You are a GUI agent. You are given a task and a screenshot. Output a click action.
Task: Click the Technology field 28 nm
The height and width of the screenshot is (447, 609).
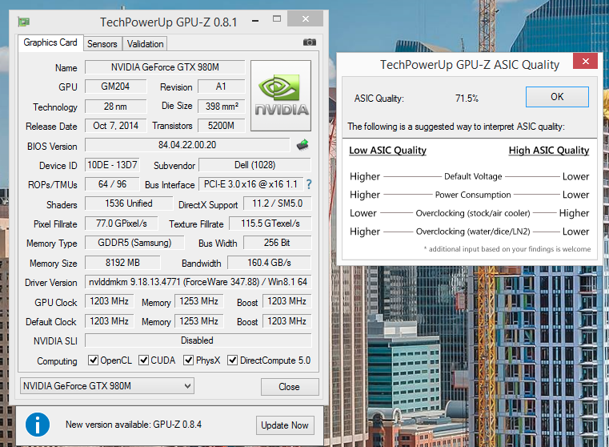point(116,106)
